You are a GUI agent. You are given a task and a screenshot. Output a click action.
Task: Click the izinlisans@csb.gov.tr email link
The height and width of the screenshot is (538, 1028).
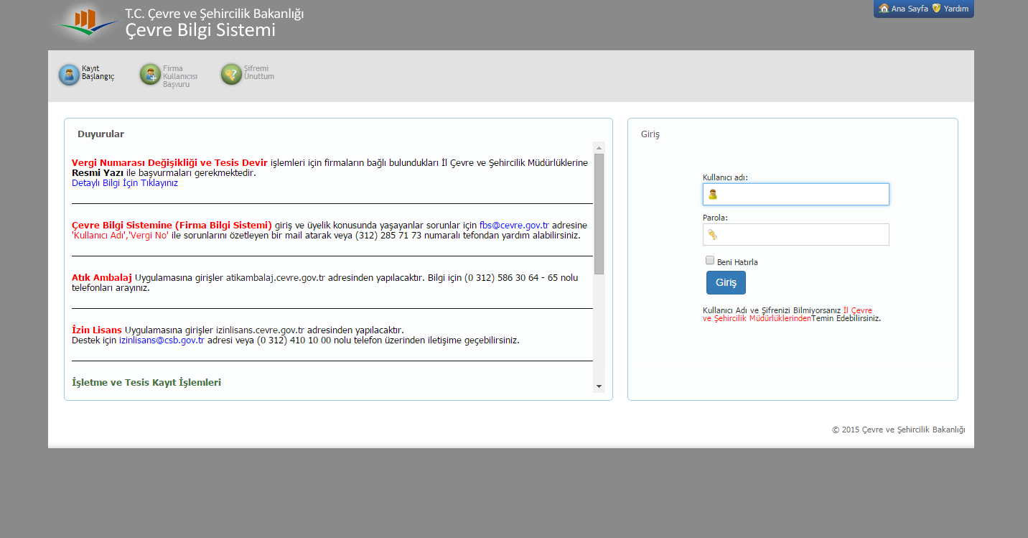pos(162,340)
